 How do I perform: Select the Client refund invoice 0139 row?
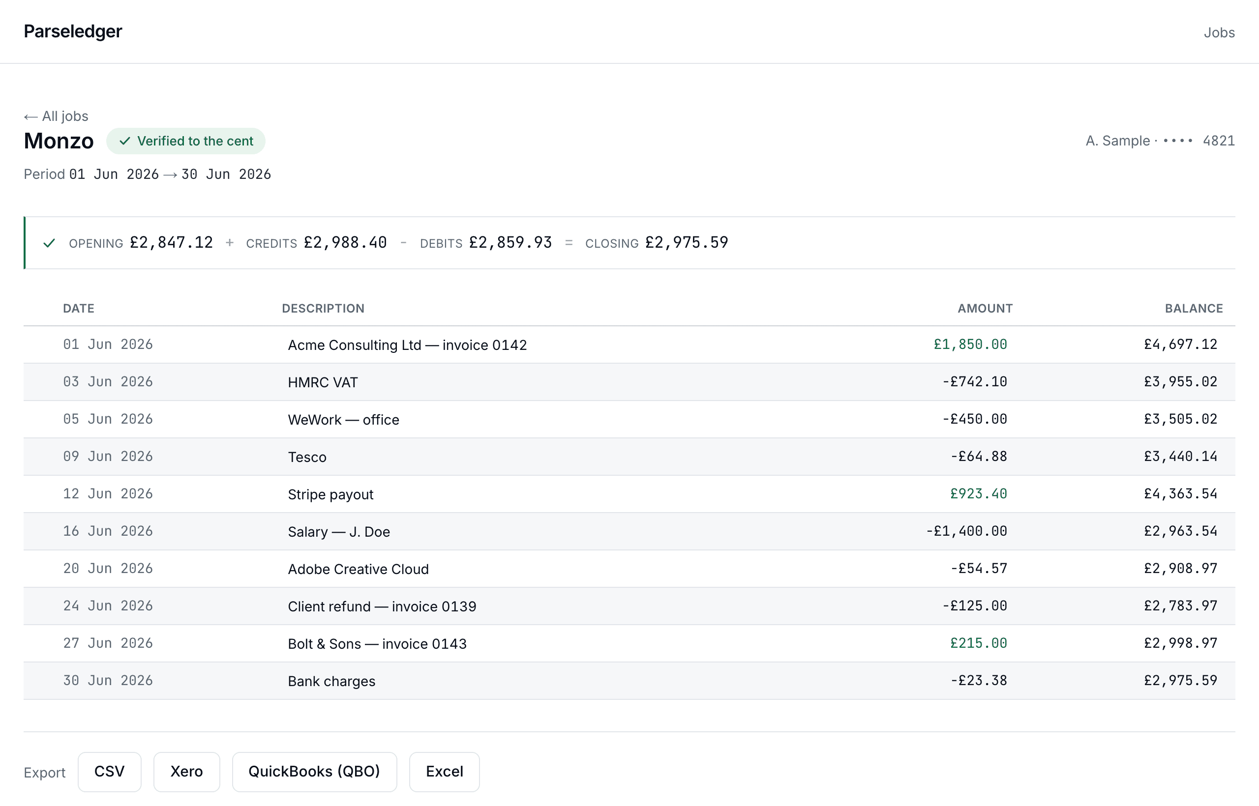629,606
